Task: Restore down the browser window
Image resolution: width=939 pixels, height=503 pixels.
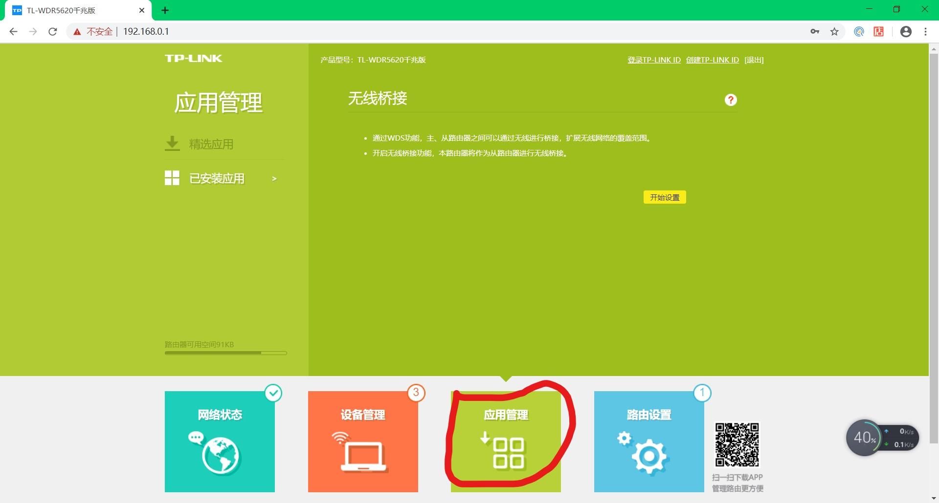Action: click(x=896, y=9)
